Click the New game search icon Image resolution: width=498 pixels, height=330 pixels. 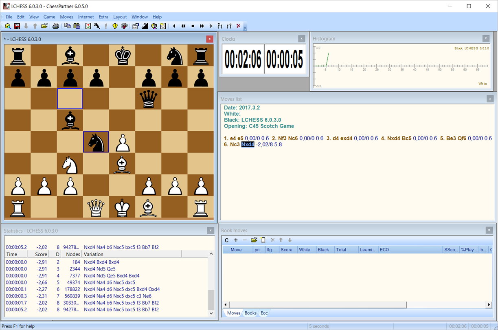[8, 26]
